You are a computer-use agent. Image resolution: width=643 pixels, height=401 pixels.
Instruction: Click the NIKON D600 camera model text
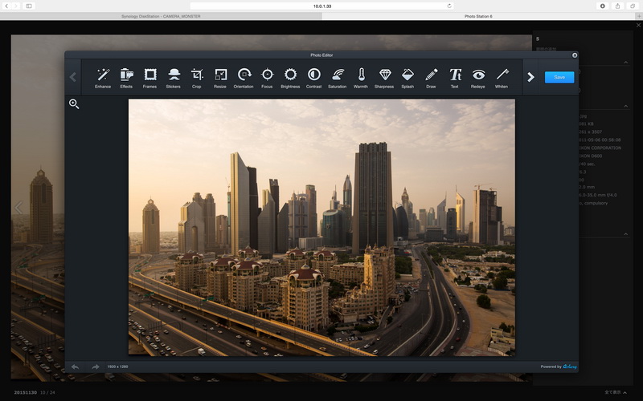pos(591,156)
